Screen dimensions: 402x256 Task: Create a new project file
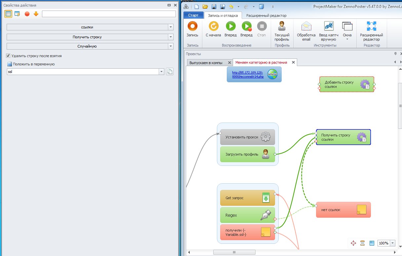point(197,7)
